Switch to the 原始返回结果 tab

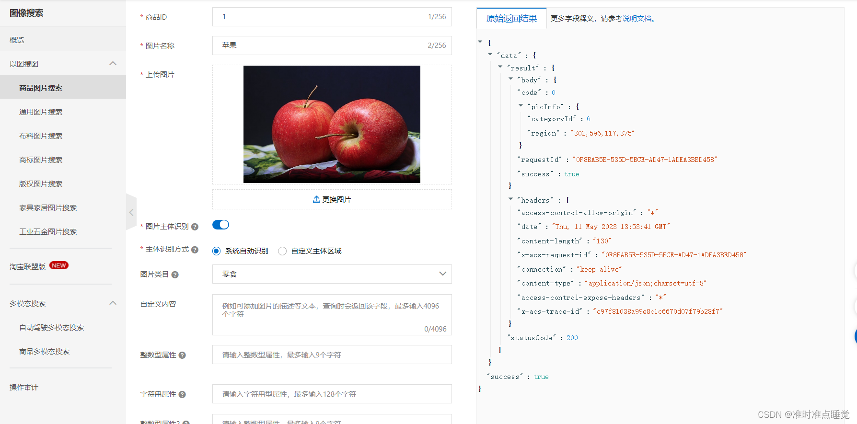tap(511, 18)
